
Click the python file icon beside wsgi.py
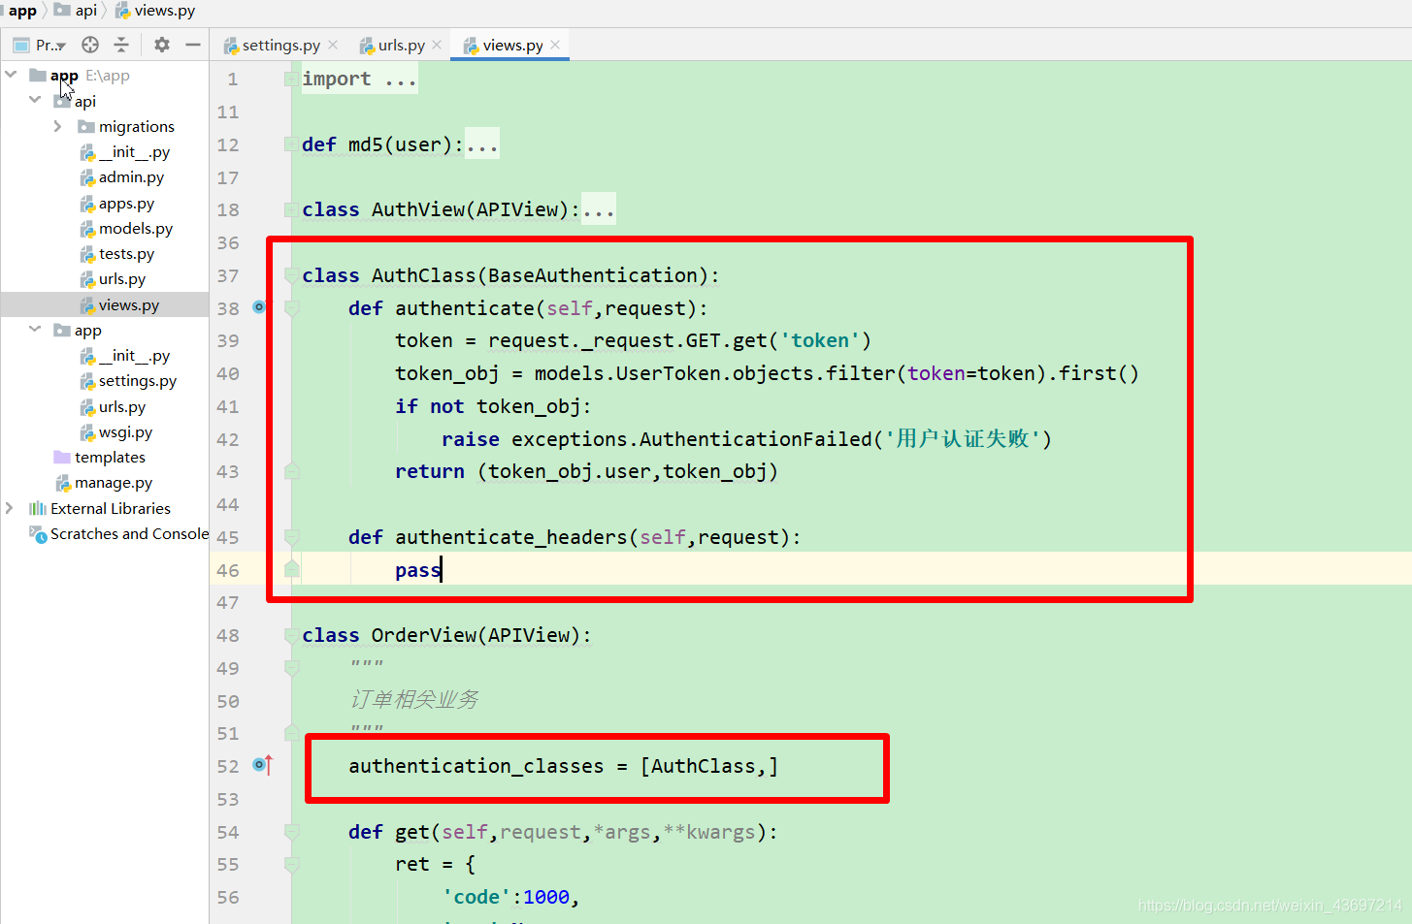(x=87, y=432)
